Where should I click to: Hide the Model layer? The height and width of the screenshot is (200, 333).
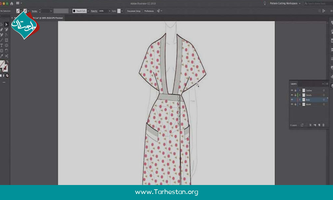292,104
